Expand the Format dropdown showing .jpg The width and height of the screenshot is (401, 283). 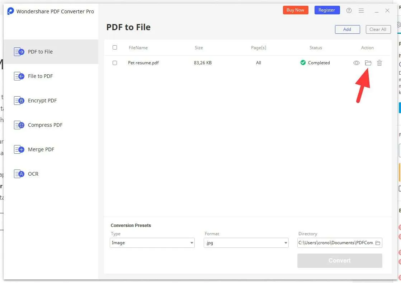tap(246, 243)
